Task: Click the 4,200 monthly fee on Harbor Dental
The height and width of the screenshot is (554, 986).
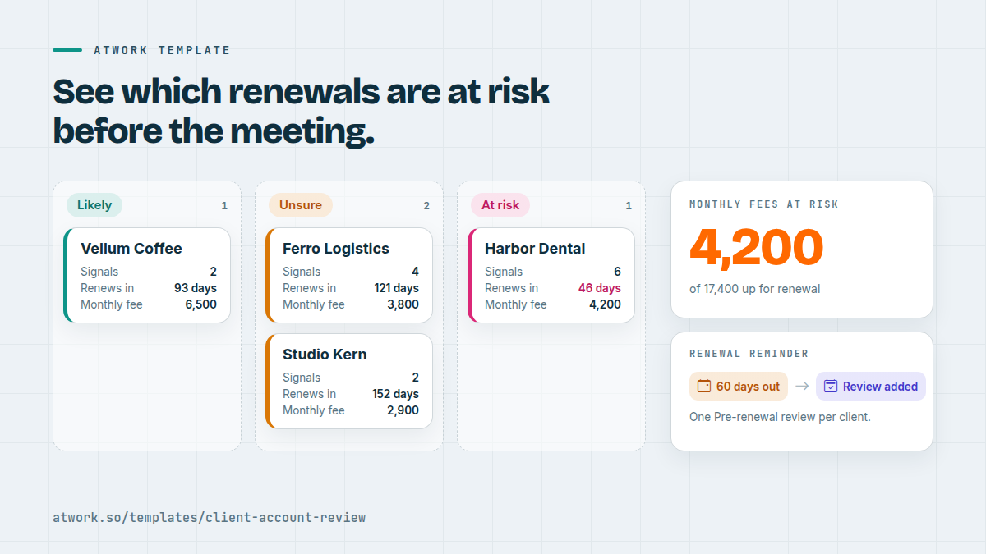Action: point(606,304)
